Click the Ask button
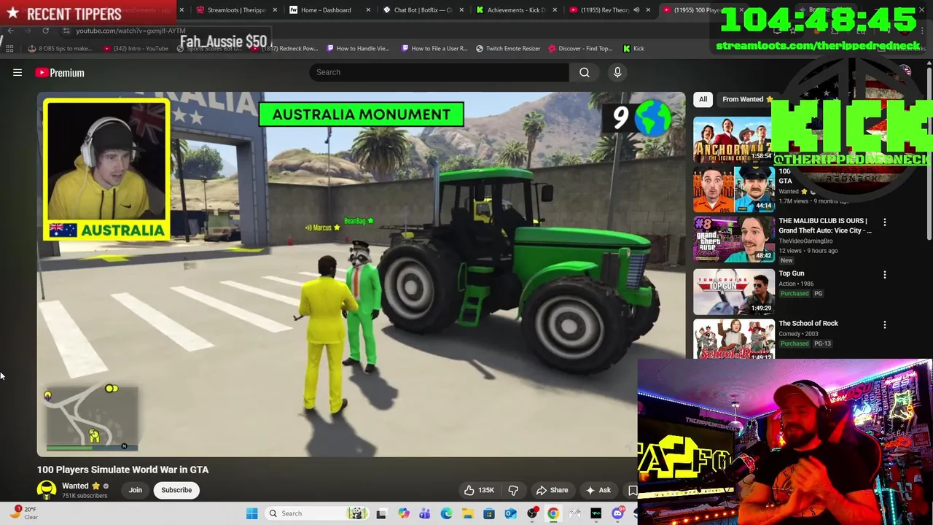 coord(598,490)
